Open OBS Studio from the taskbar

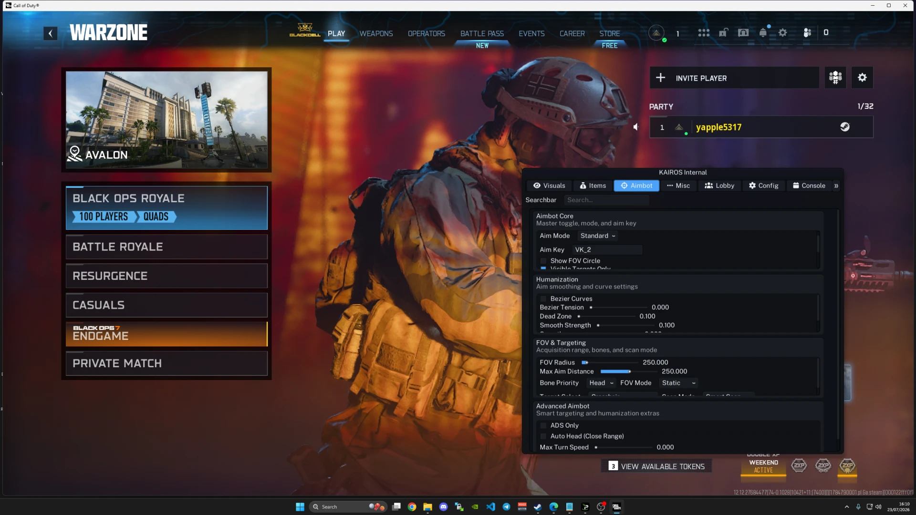point(601,507)
